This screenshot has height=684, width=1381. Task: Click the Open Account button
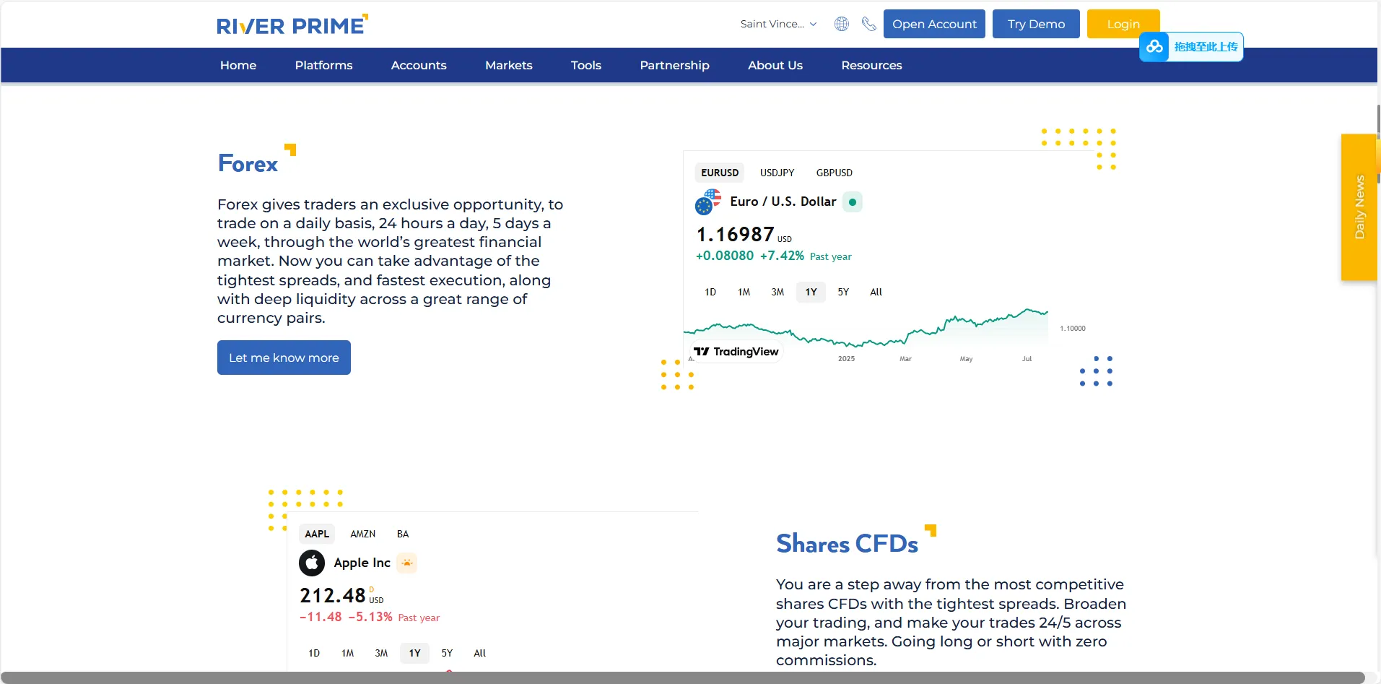click(x=934, y=24)
